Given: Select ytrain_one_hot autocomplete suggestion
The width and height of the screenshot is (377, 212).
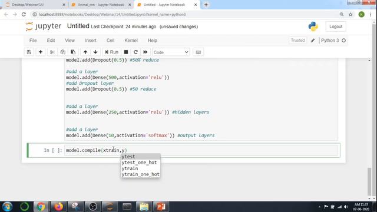Looking at the screenshot, I should [x=140, y=174].
